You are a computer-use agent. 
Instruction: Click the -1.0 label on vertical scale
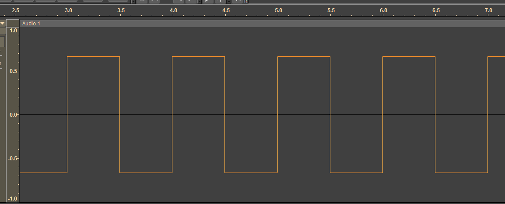click(x=12, y=199)
